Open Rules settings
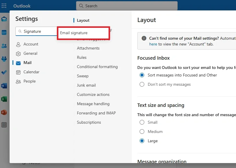The width and height of the screenshot is (236, 168). click(82, 58)
